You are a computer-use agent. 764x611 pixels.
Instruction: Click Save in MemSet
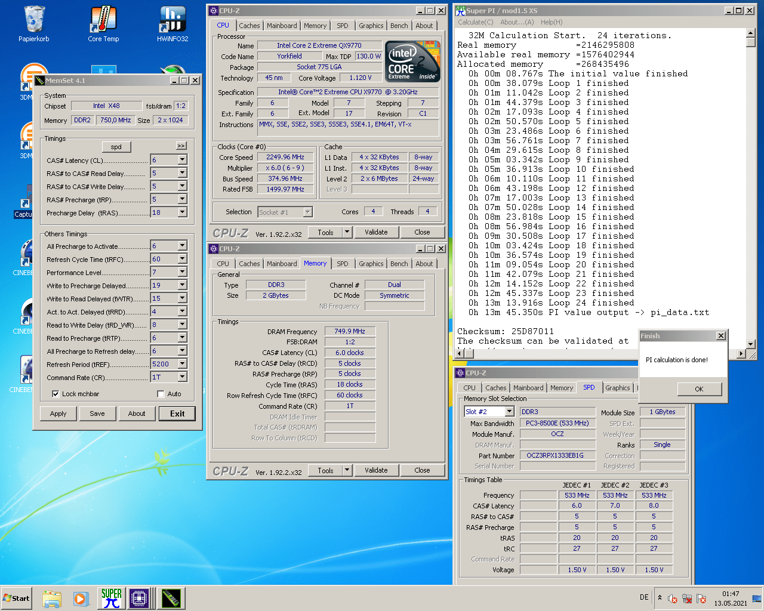click(97, 413)
